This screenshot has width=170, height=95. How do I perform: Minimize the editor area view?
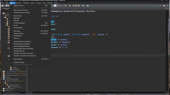tap(165, 8)
